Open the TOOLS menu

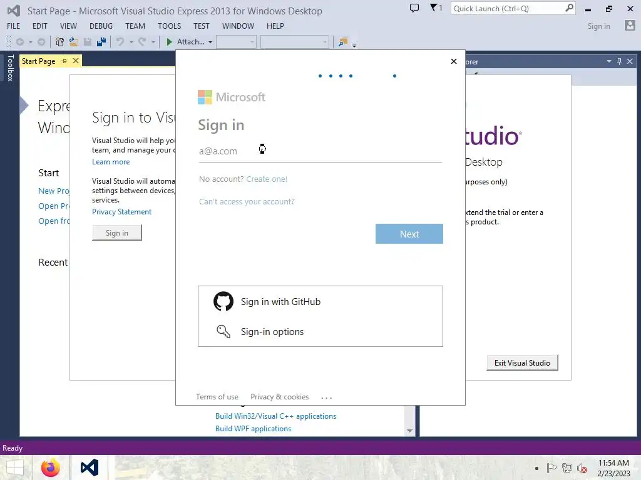click(169, 26)
